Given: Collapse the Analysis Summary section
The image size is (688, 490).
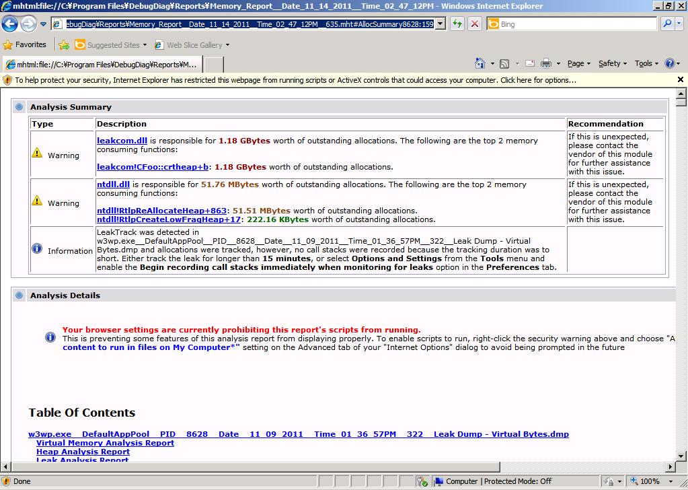Looking at the screenshot, I should [19, 107].
